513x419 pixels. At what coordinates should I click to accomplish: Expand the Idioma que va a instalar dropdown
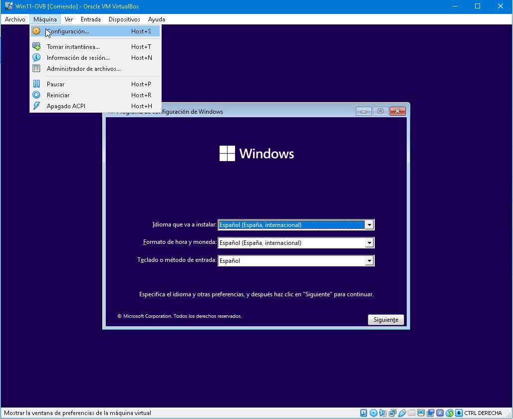[x=369, y=225]
